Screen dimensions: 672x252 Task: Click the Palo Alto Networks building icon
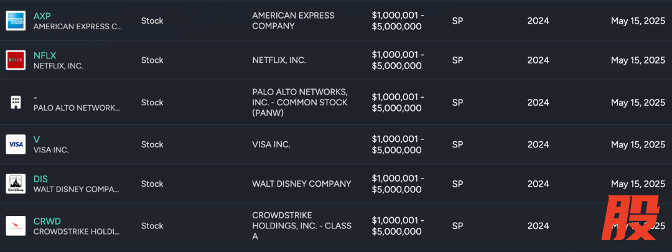[x=16, y=102]
